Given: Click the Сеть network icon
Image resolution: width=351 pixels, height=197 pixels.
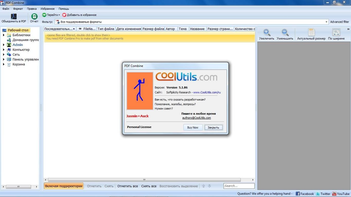Looking at the screenshot, I should tap(9, 55).
